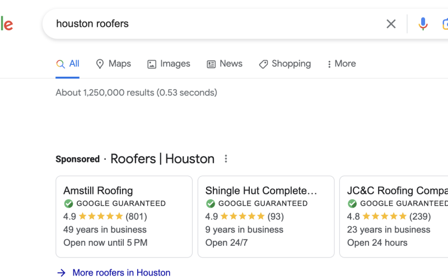
Task: Click About 1,250,000 results text
Action: 136,92
